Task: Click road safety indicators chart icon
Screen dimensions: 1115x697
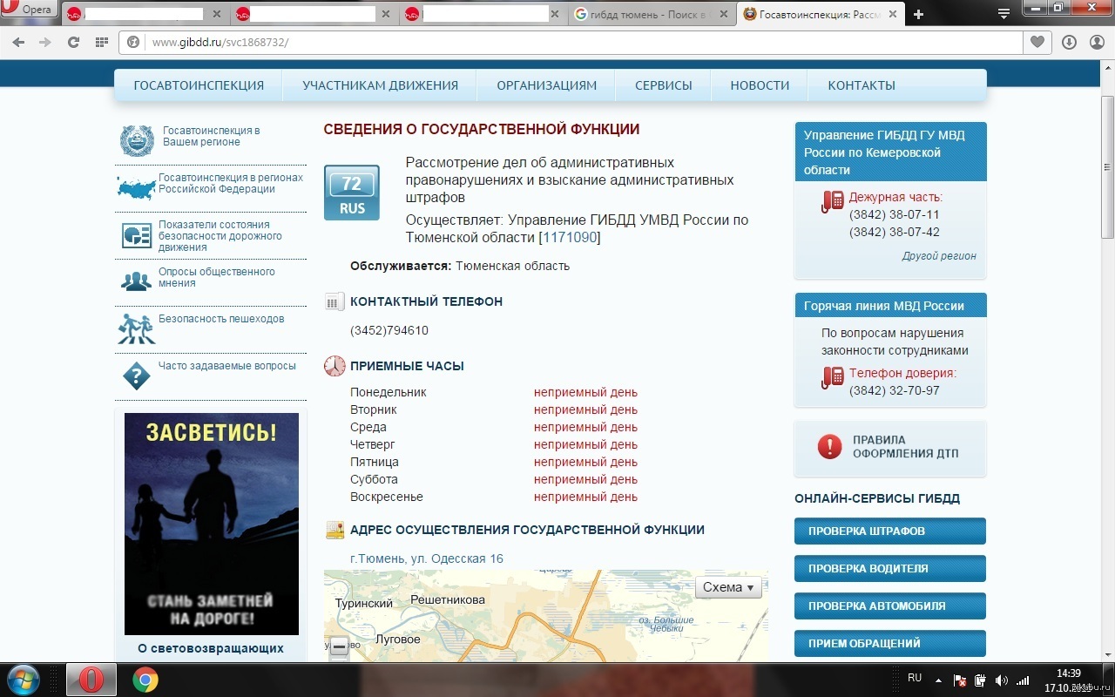Action: pos(137,235)
